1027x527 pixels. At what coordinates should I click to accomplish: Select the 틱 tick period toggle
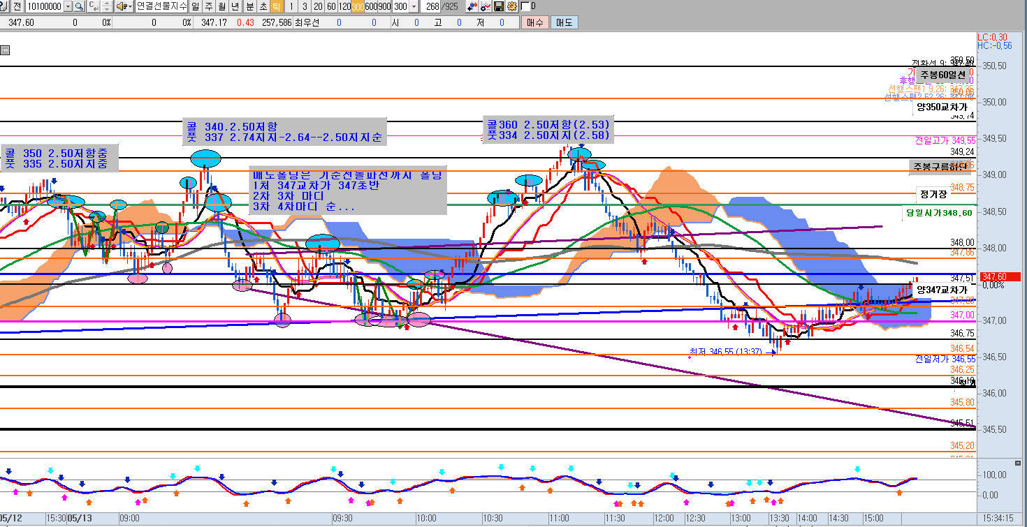277,6
